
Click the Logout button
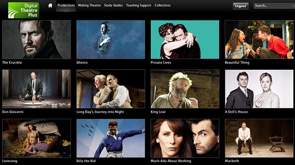(x=241, y=6)
